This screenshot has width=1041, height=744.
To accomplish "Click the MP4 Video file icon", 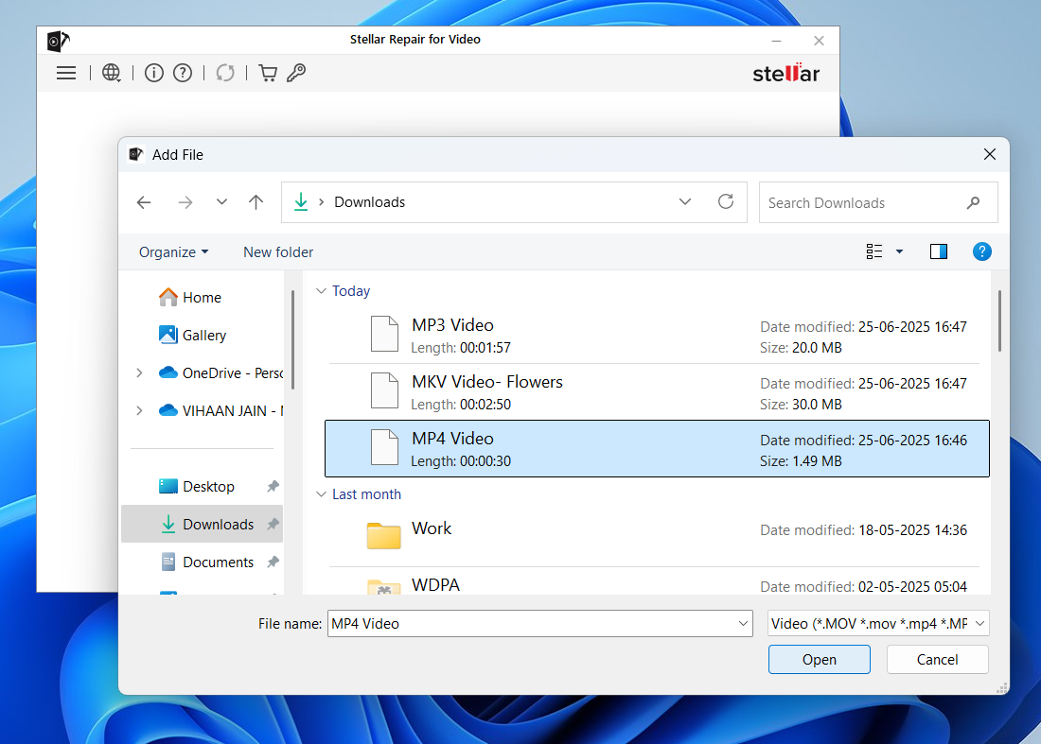I will pyautogui.click(x=384, y=447).
